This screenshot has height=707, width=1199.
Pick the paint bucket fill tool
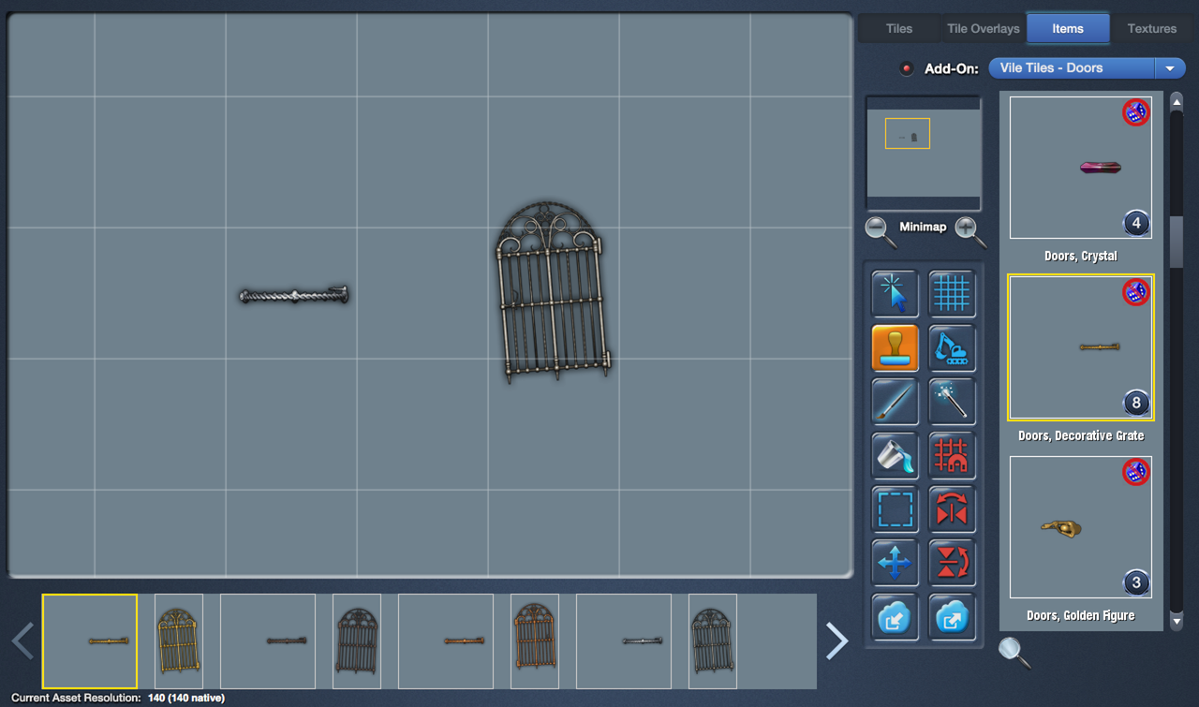(896, 455)
